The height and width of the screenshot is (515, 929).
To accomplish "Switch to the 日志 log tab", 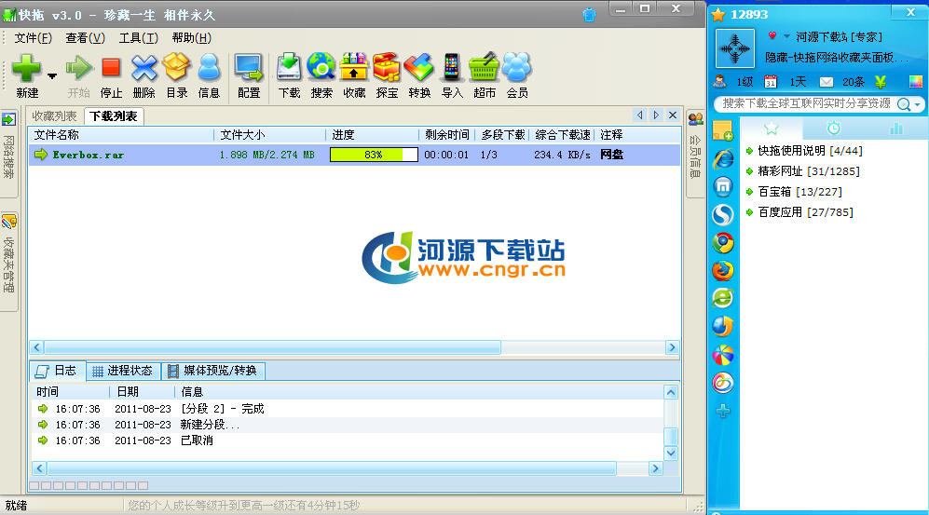I will (58, 371).
